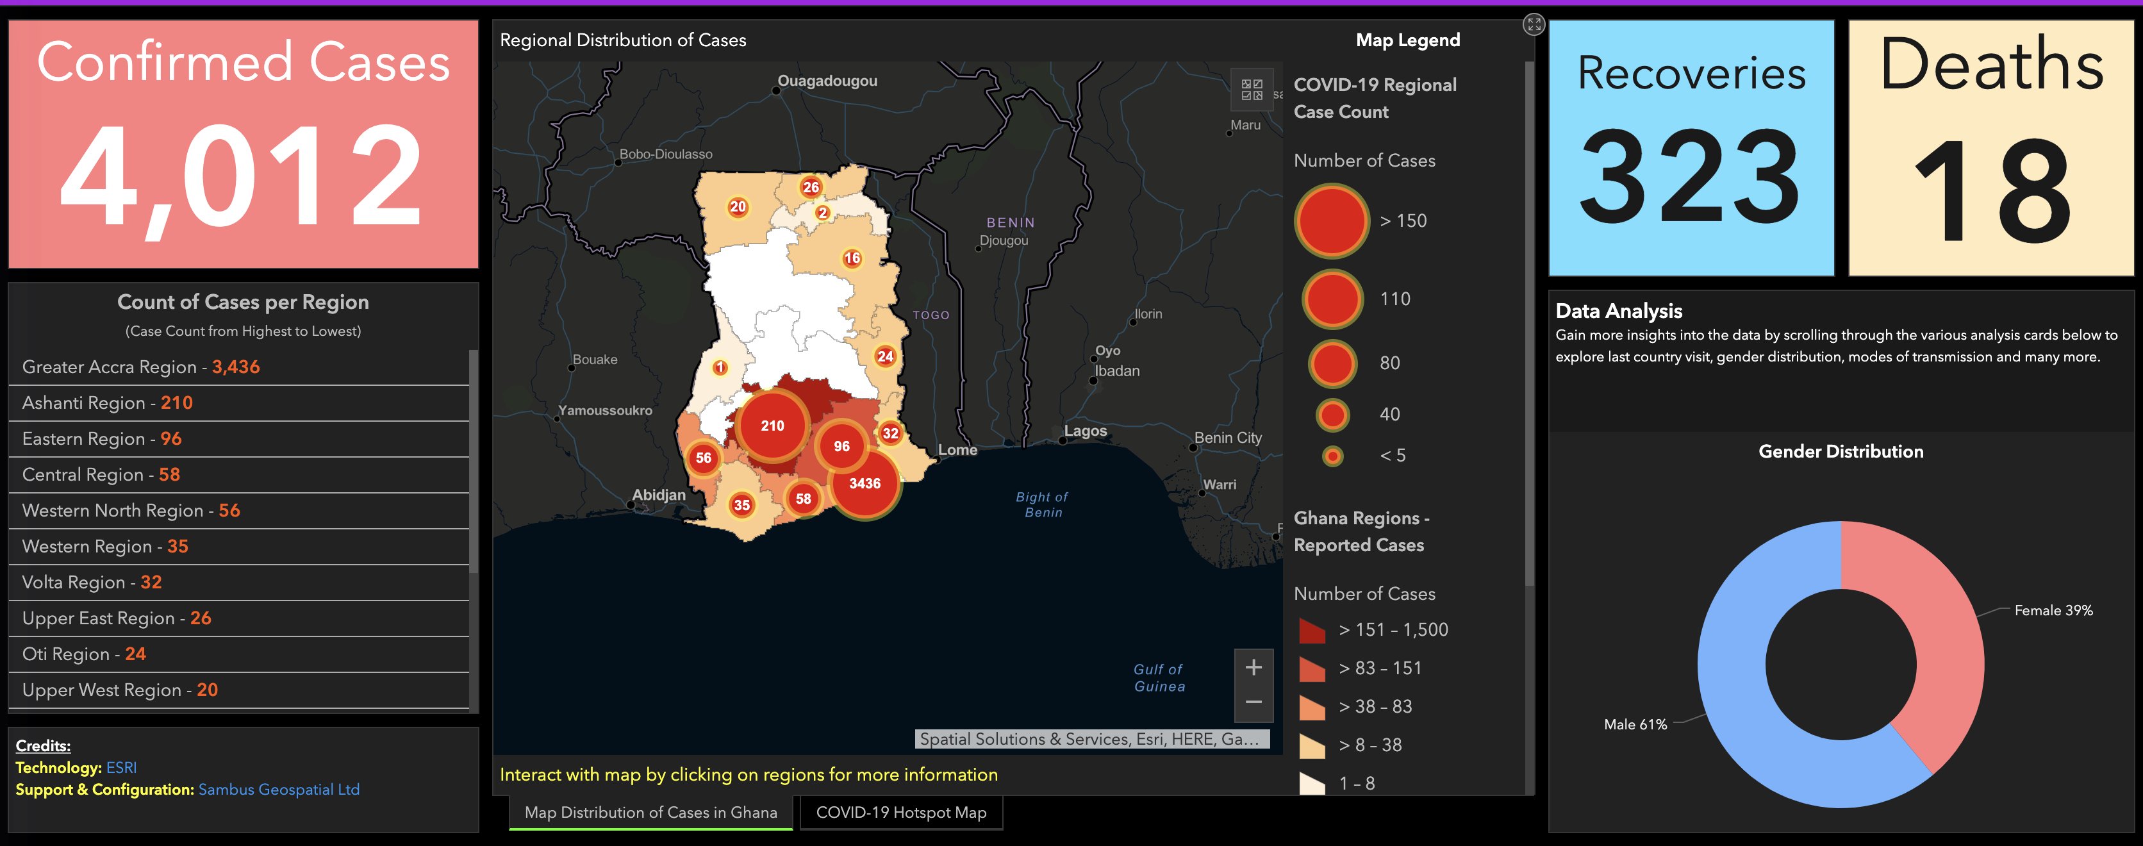Click the map zoom out minus button
Viewport: 2143px width, 846px height.
pos(1254,703)
